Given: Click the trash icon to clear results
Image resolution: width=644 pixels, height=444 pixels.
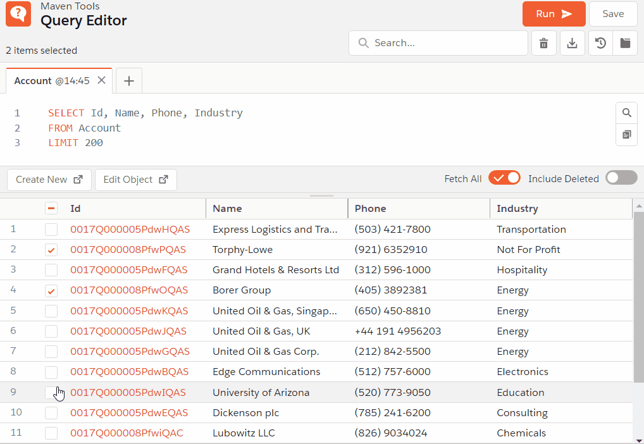Looking at the screenshot, I should point(543,42).
